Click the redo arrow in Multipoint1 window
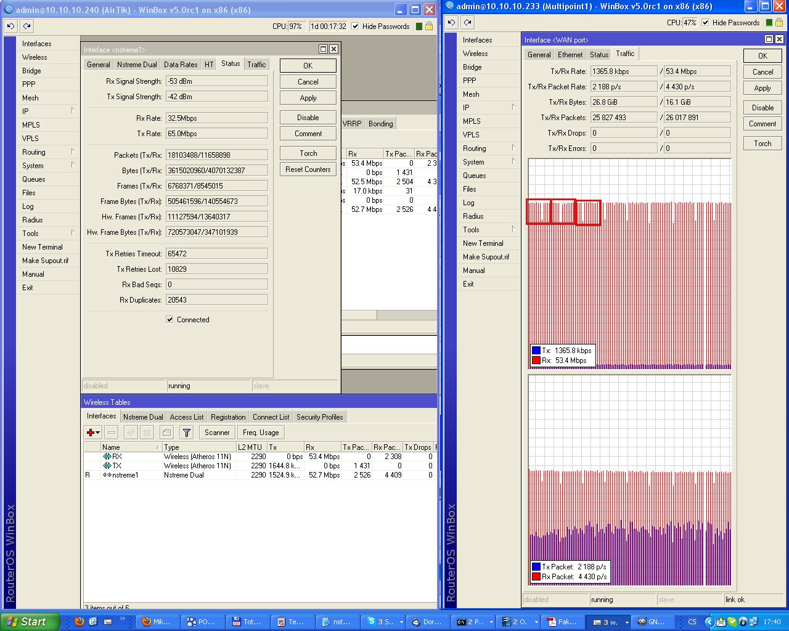The height and width of the screenshot is (631, 789). click(x=468, y=23)
